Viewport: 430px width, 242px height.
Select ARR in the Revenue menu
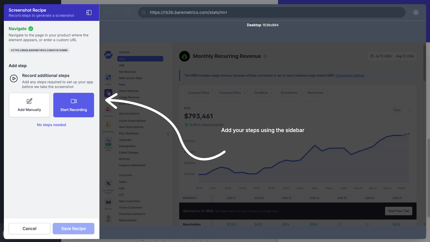122,65
